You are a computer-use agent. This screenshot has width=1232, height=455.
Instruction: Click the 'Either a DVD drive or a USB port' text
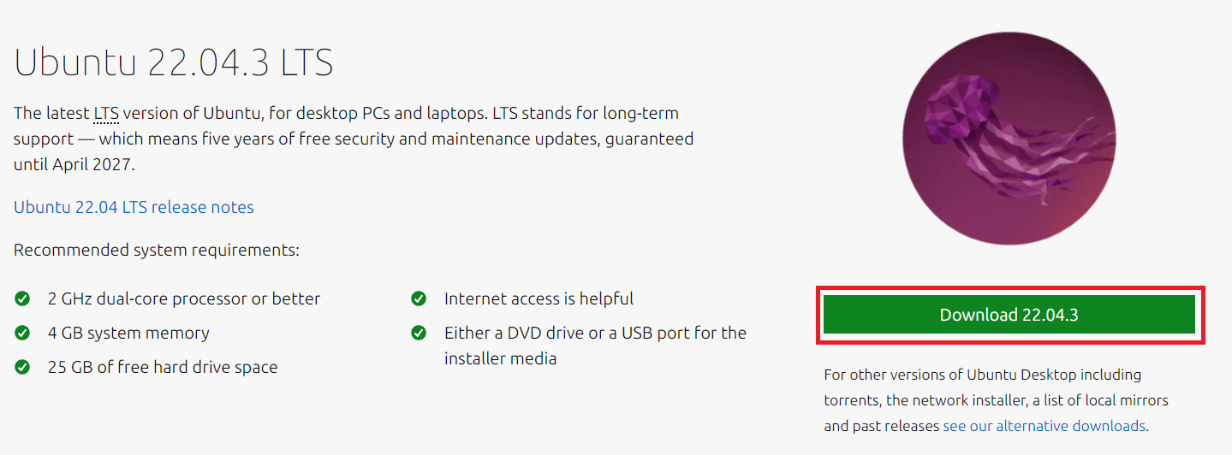point(595,334)
